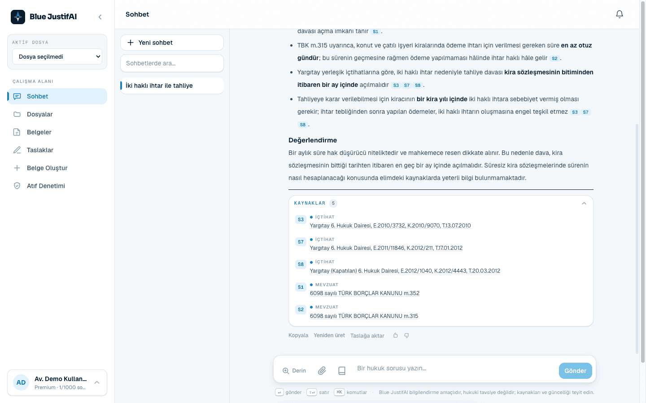The image size is (646, 403).
Task: Open chat İki haklı ihtar ile tahliye
Action: pos(172,86)
